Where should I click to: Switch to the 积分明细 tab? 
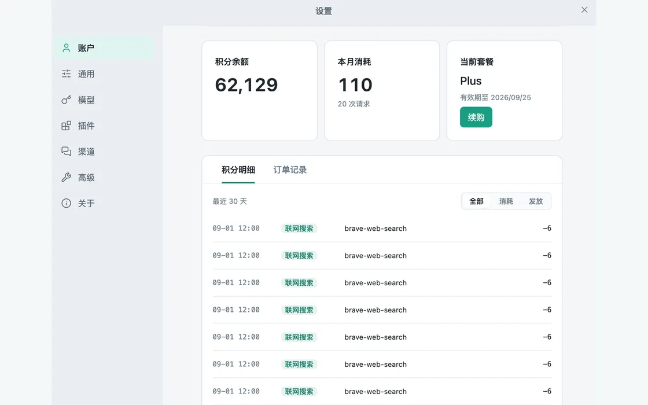(x=238, y=170)
